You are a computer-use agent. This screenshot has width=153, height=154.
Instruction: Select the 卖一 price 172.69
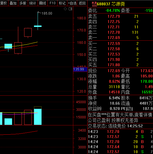(x=114, y=38)
